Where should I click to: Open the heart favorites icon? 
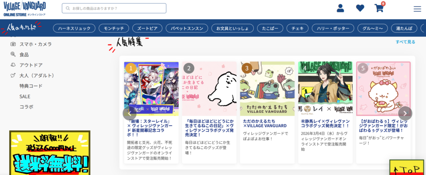(x=360, y=8)
